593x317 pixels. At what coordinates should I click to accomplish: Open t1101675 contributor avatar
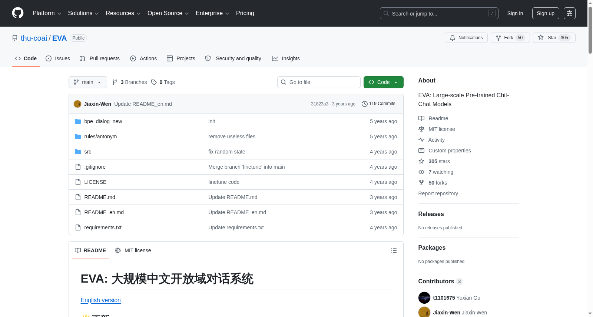424,298
